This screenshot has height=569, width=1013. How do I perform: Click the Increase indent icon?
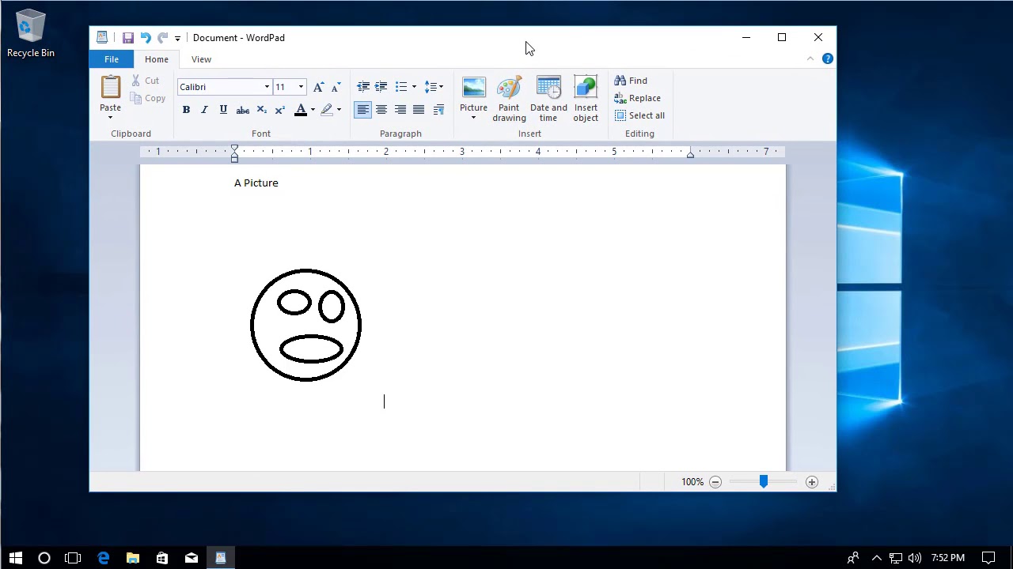pos(381,87)
